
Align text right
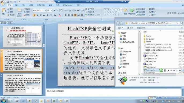click(x=72, y=15)
